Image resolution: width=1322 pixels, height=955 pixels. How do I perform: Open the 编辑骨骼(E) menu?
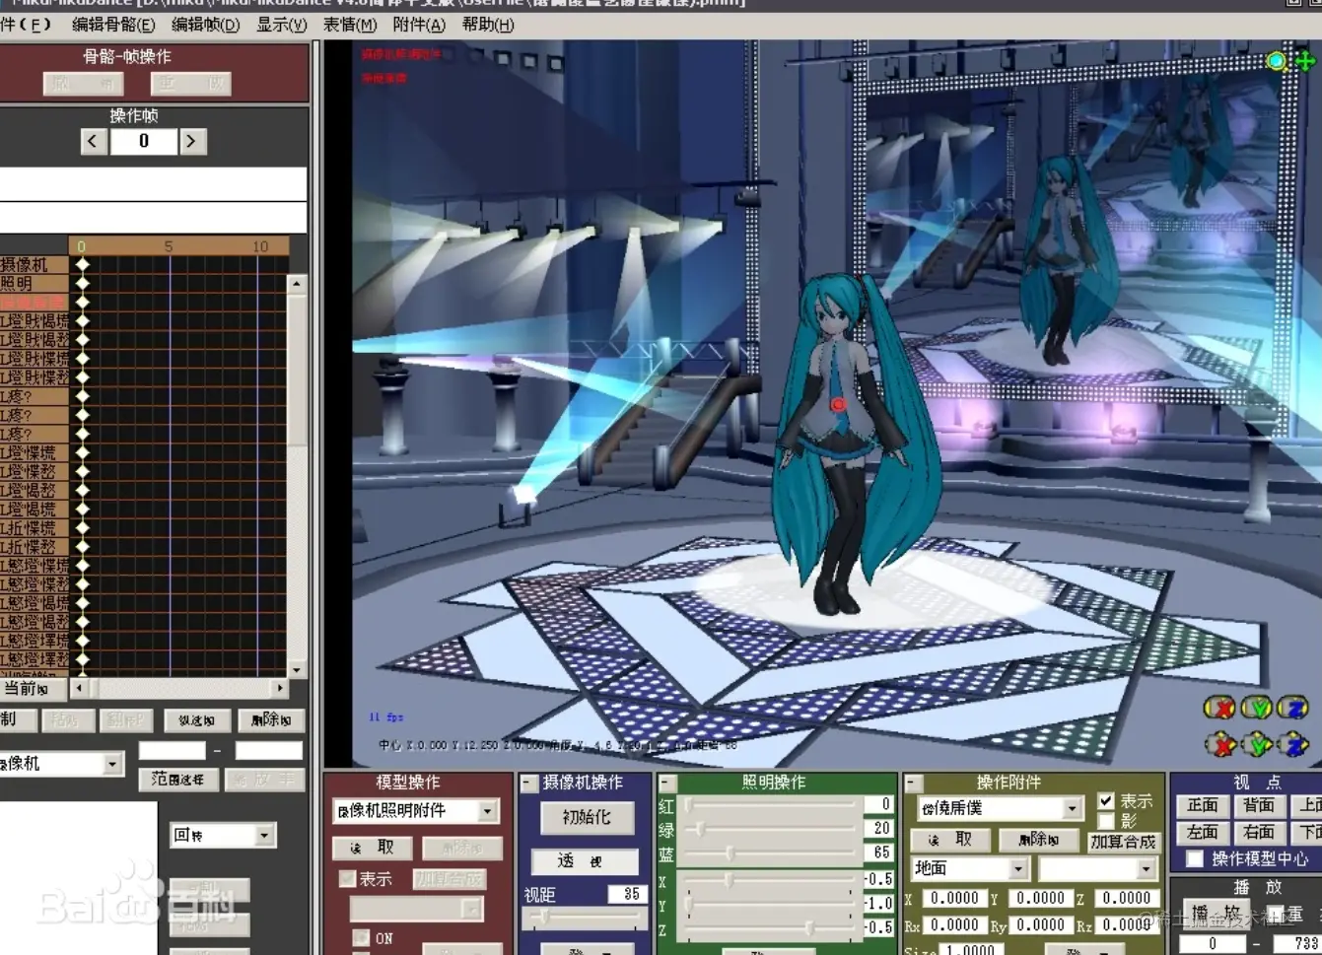pyautogui.click(x=113, y=25)
